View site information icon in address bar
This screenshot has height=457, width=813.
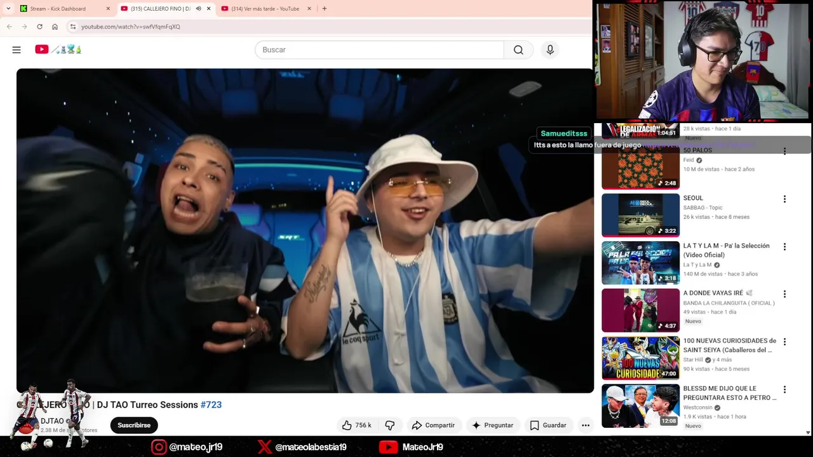point(73,27)
